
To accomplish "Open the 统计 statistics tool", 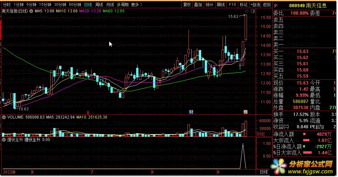I will (x=209, y=5).
